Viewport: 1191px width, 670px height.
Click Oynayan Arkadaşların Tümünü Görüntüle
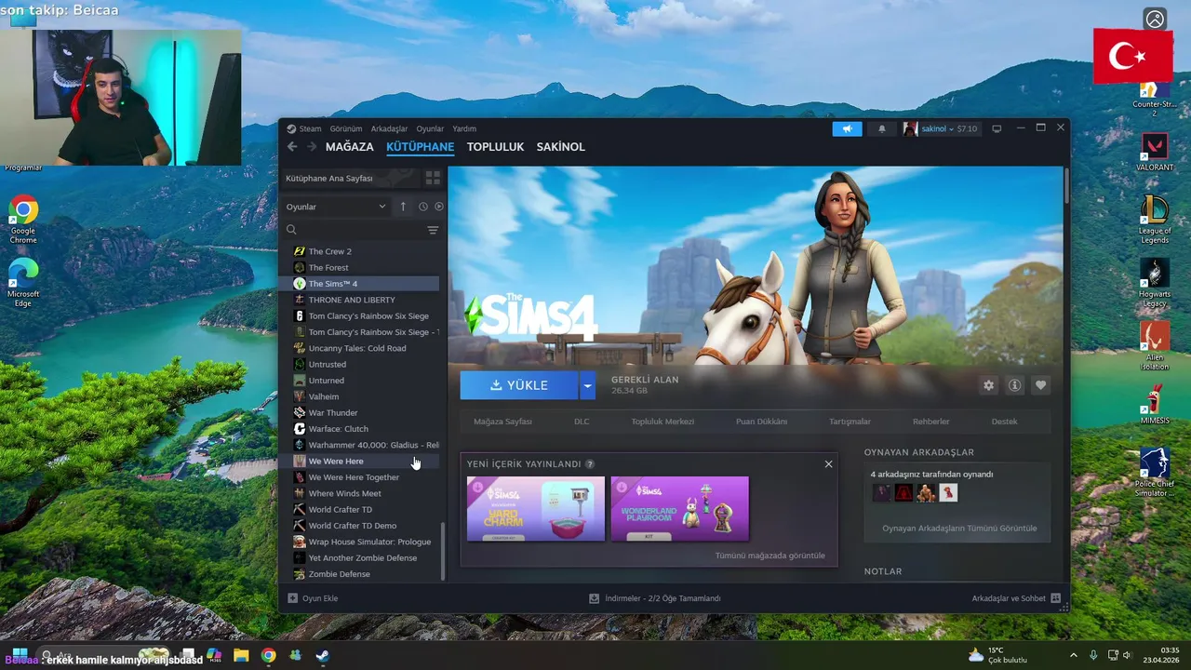[959, 529]
